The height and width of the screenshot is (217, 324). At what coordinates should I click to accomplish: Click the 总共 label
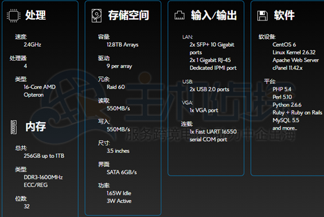tap(21, 148)
